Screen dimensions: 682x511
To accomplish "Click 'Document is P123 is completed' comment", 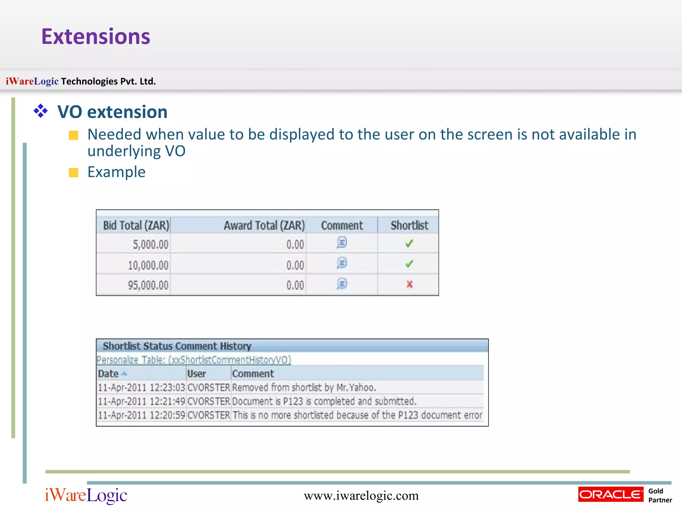I will click(x=324, y=402).
